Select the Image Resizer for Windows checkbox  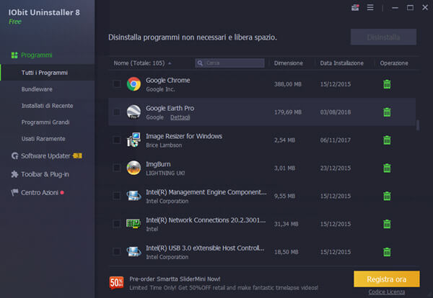(117, 140)
